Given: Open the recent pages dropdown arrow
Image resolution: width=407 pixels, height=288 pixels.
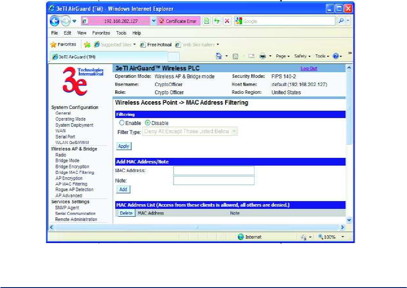Looking at the screenshot, I should click(x=74, y=21).
